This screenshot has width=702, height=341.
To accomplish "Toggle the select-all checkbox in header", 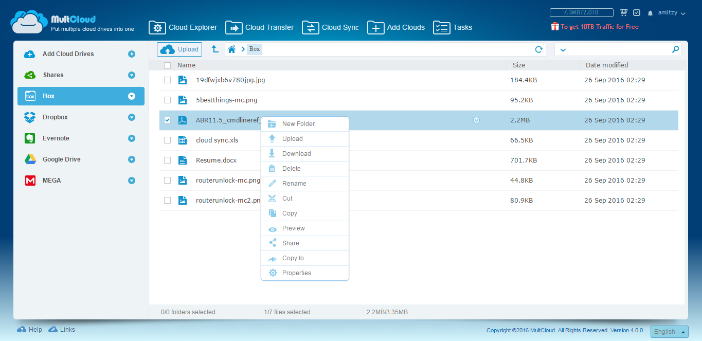I will (167, 65).
